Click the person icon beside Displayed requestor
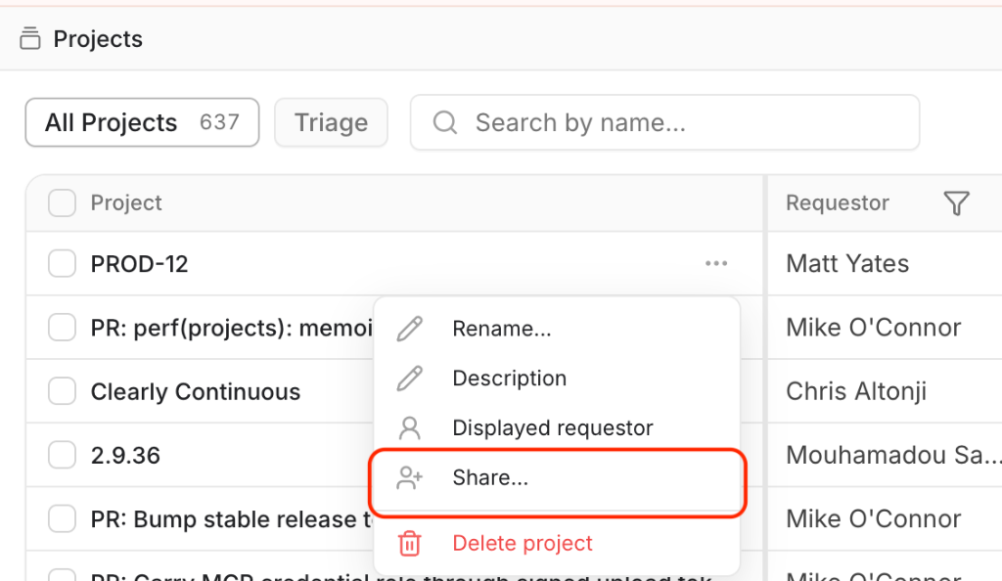Image resolution: width=1002 pixels, height=581 pixels. point(410,427)
